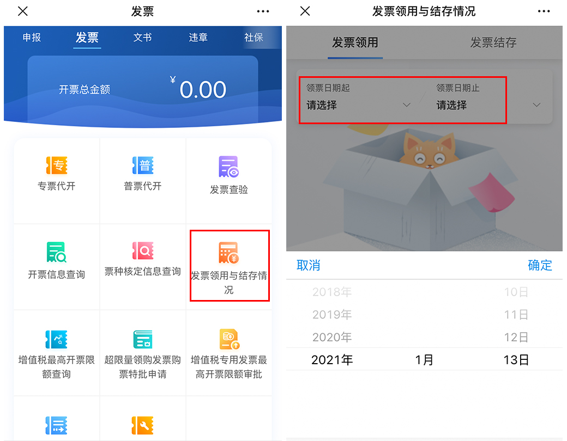567x441 pixels.
Task: Switch to 发票结存 tab
Action: pyautogui.click(x=493, y=42)
